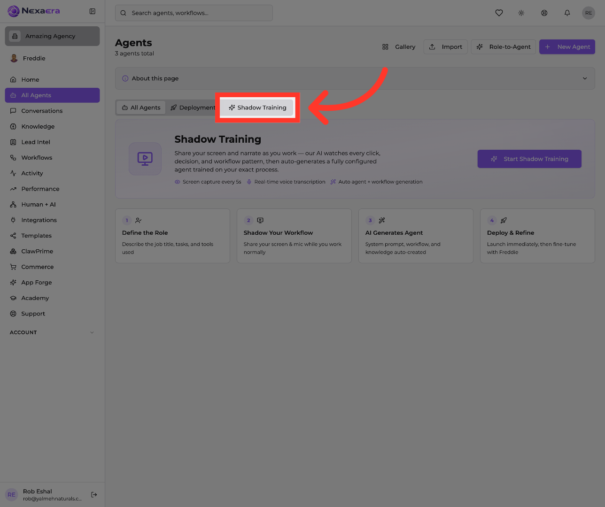605x507 pixels.
Task: Click Deploy & Refine step card
Action: pos(537,236)
